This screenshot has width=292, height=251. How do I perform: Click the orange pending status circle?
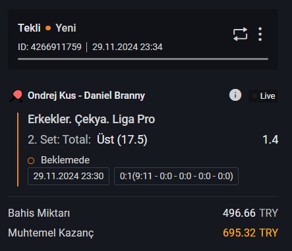point(31,161)
